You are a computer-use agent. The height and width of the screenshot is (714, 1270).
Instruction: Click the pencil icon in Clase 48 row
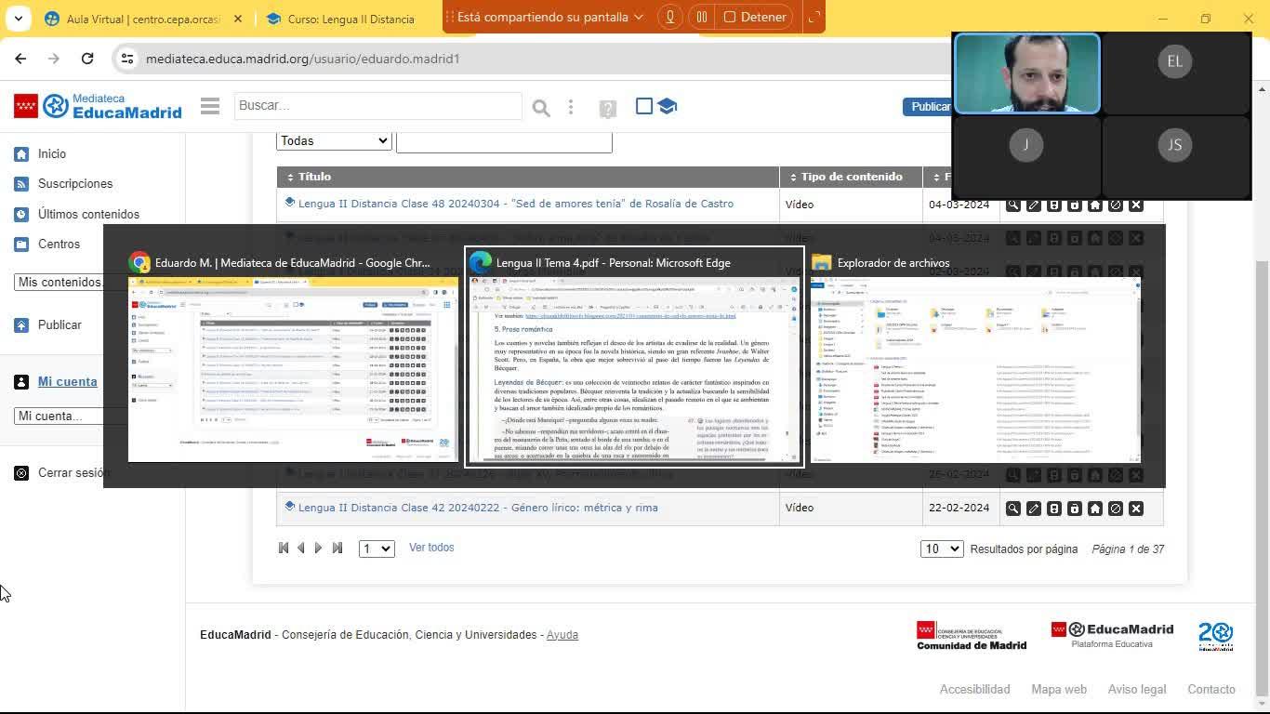(1034, 205)
